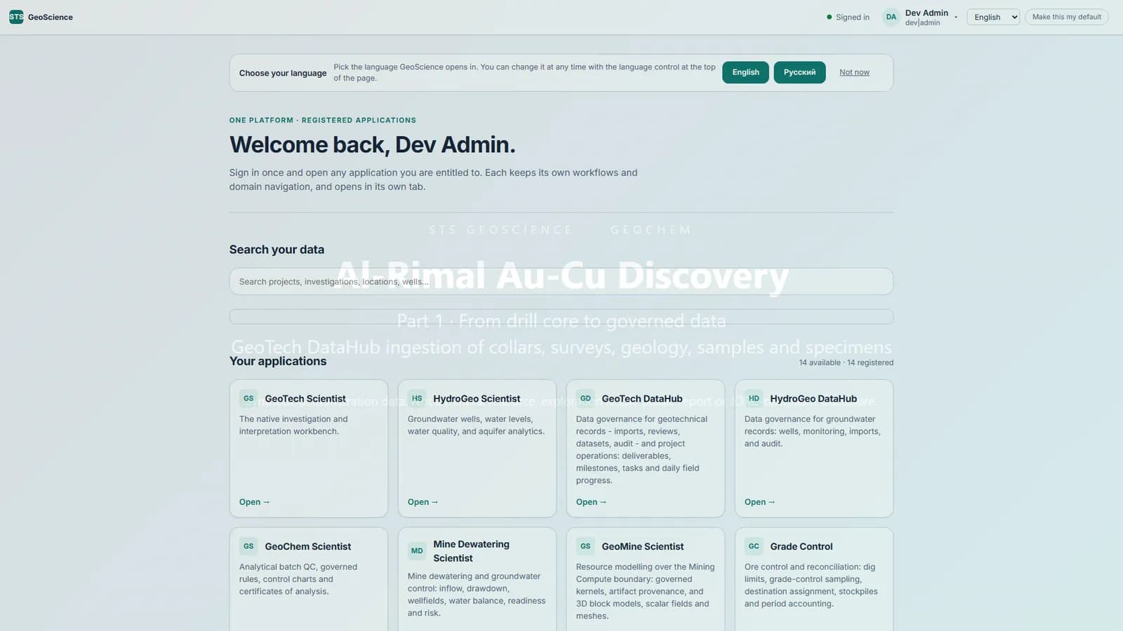Open the HydroGeo DataHub application link
1123x631 pixels.
759,502
